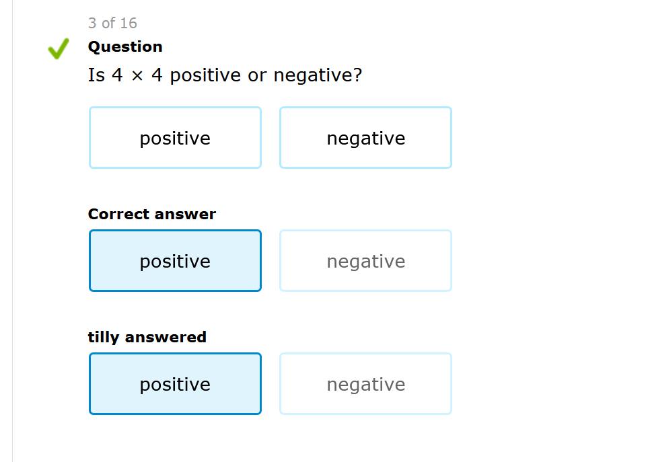Click the word 'negative?' in question text
This screenshot has height=462, width=646.
pyautogui.click(x=318, y=75)
